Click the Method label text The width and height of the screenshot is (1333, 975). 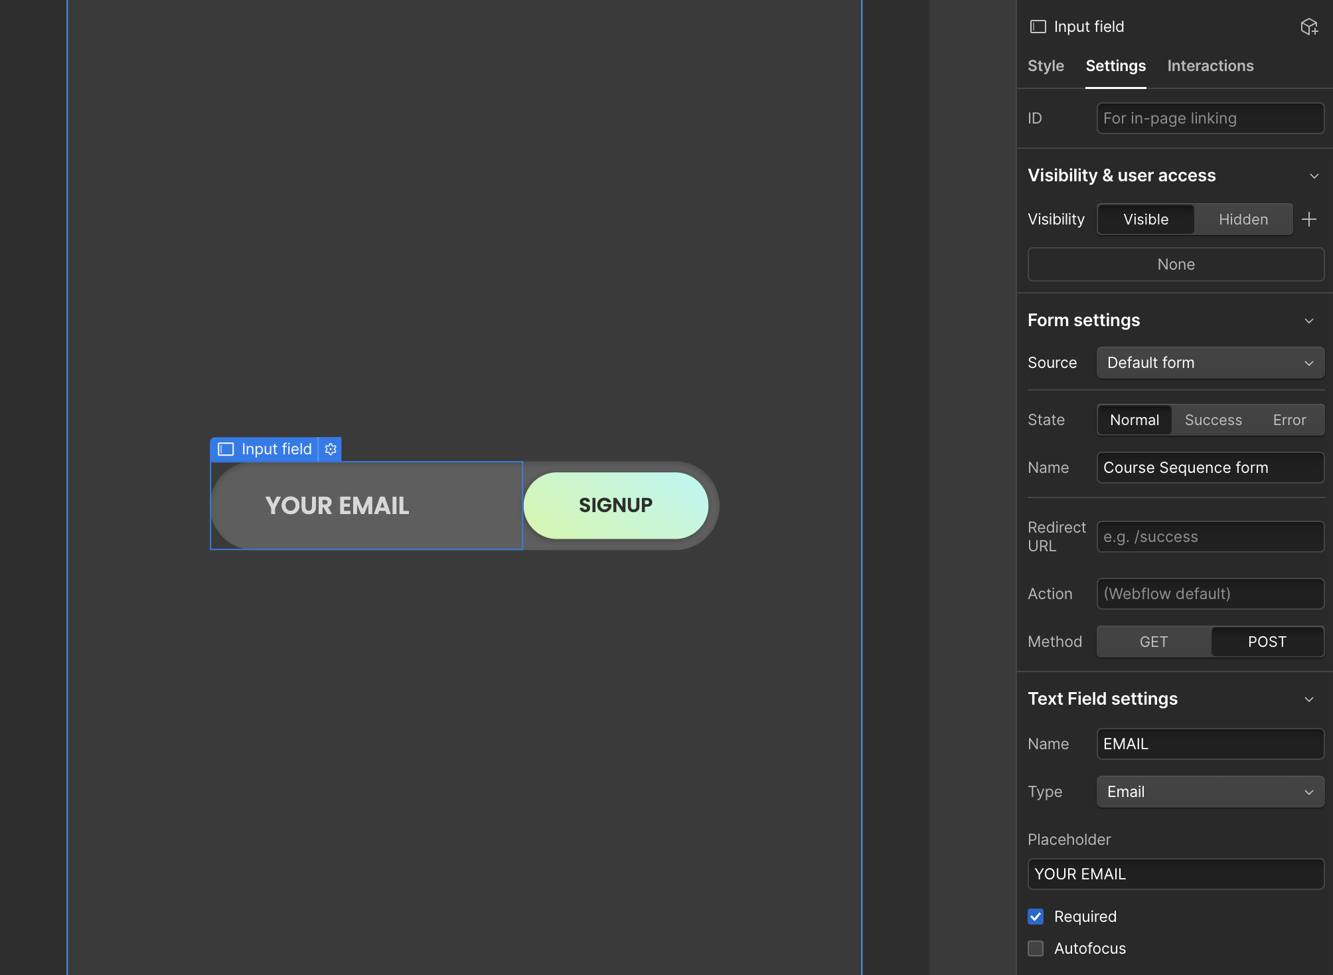1055,642
